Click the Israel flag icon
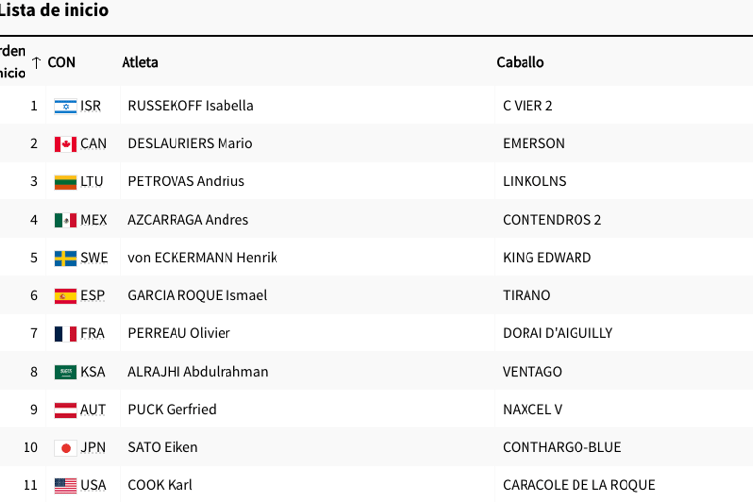The image size is (753, 502). coord(66,106)
